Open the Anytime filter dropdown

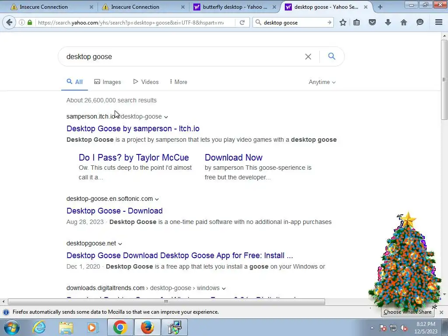point(322,82)
